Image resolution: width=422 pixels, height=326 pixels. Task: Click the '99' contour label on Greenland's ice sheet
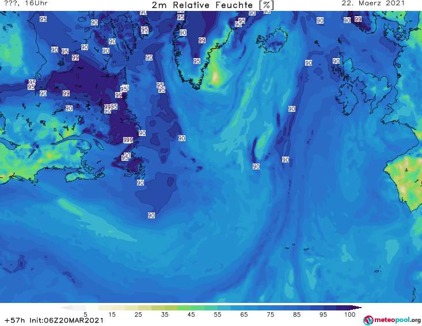point(202,40)
